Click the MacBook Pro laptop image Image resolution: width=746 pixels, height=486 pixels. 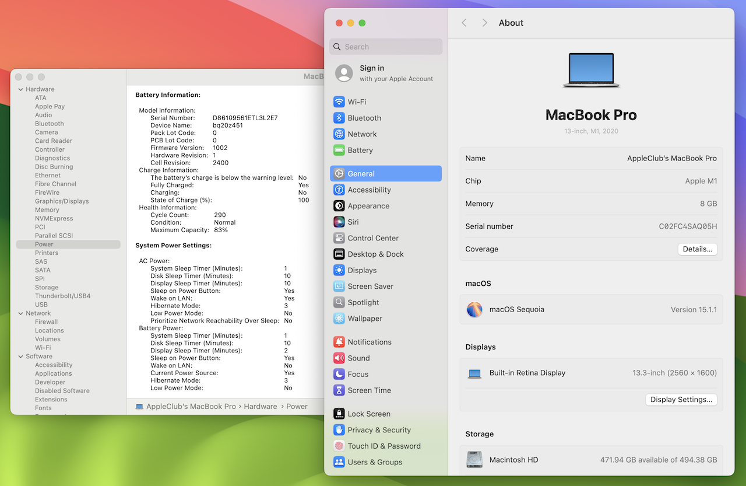coord(591,71)
